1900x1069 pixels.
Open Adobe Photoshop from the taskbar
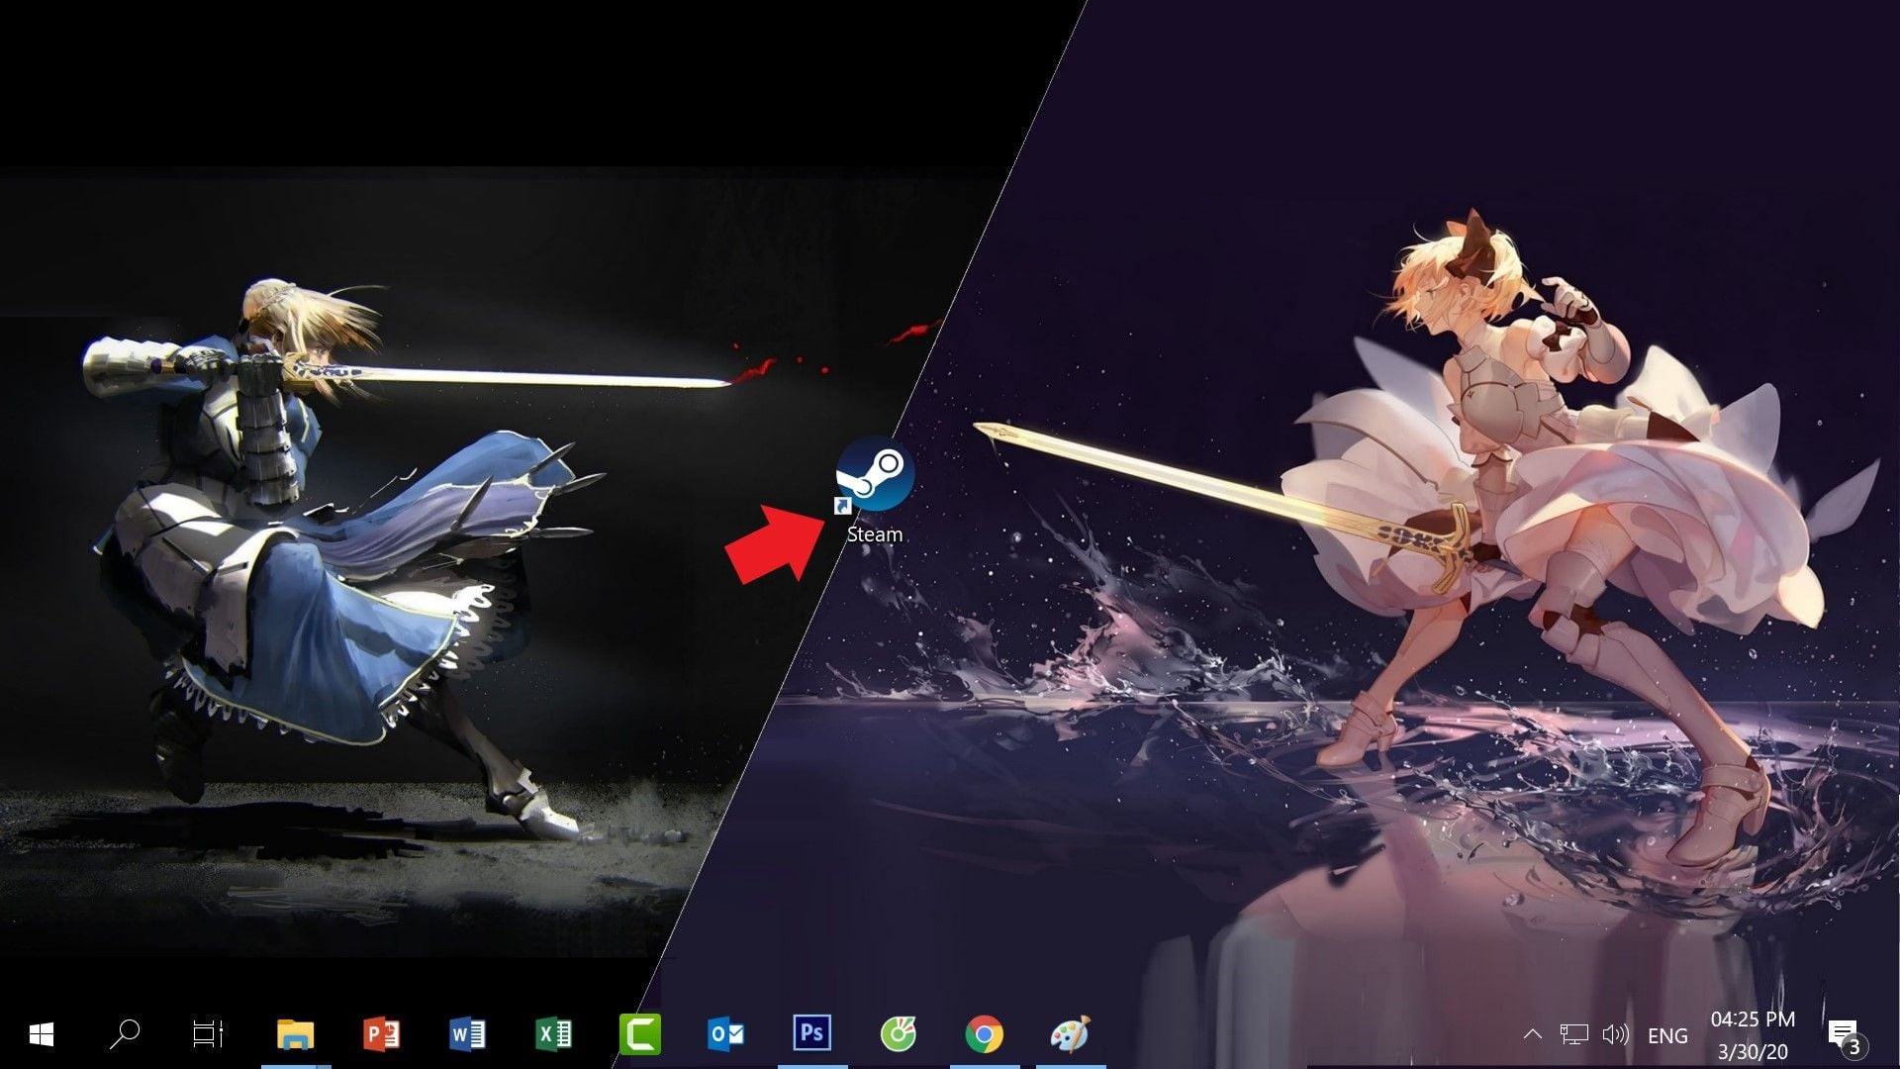coord(811,1035)
